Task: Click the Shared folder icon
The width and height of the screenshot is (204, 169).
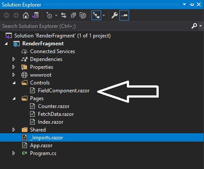Action: [24, 130]
